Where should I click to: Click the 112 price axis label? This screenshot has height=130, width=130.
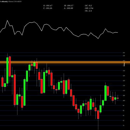coord(124,90)
